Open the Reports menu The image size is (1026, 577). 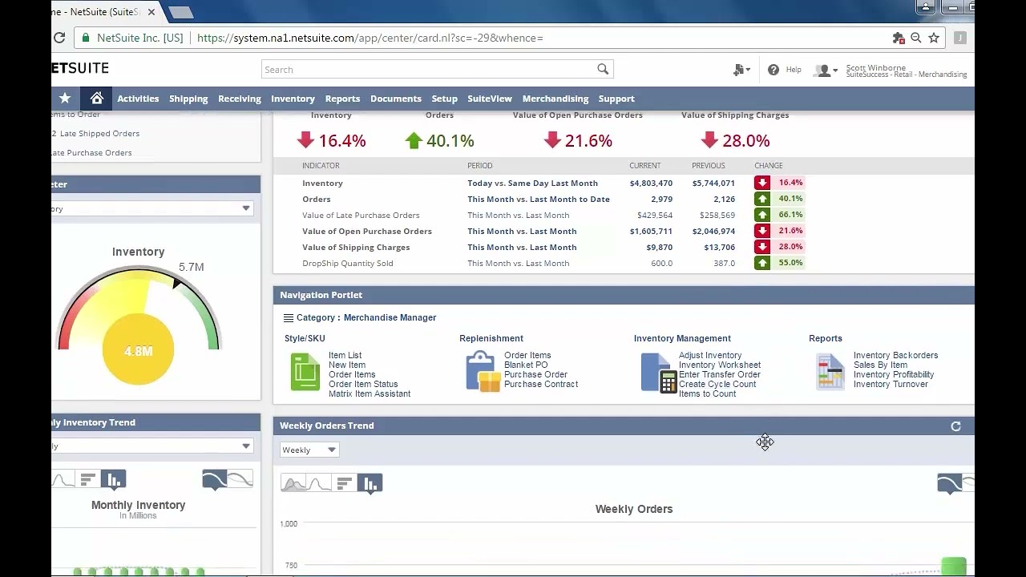click(342, 99)
